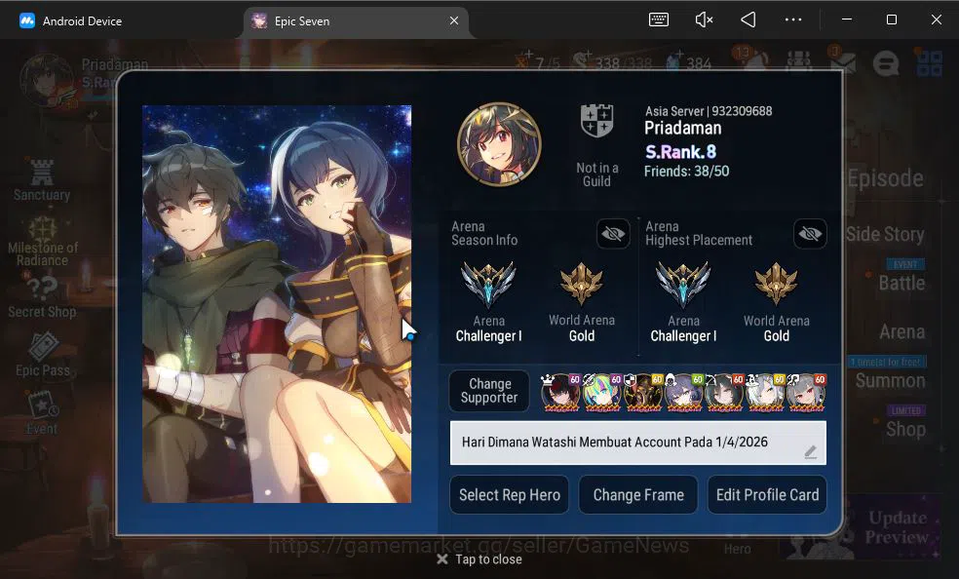Edit the profile greeting message field
959x579 pixels.
tap(638, 443)
